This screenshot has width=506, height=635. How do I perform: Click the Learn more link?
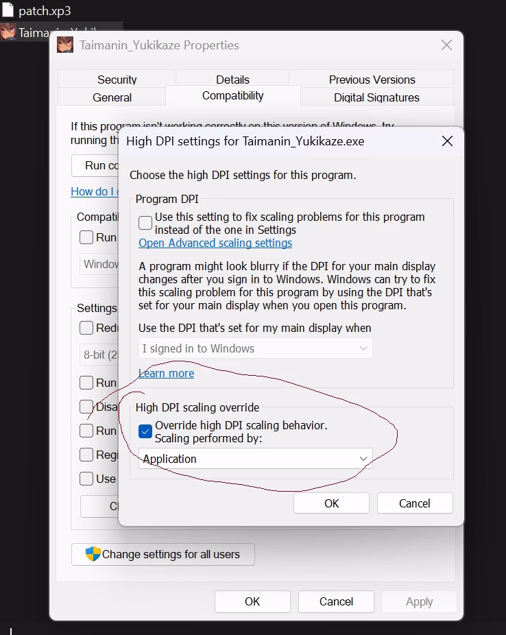click(166, 373)
